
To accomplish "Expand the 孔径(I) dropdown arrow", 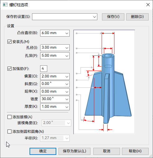I will click(x=67, y=48).
